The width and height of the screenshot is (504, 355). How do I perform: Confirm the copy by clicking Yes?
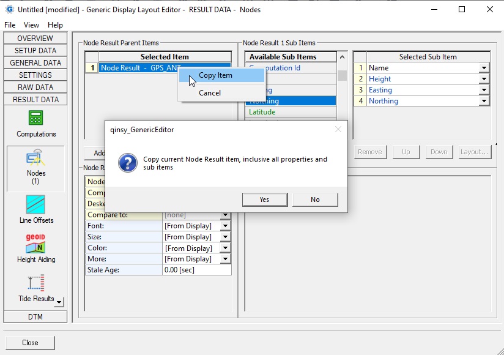point(264,200)
